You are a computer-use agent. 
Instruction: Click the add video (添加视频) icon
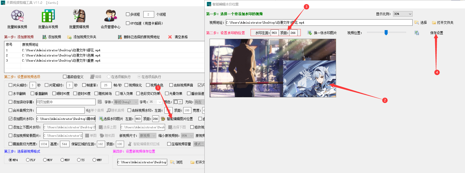point(45,37)
